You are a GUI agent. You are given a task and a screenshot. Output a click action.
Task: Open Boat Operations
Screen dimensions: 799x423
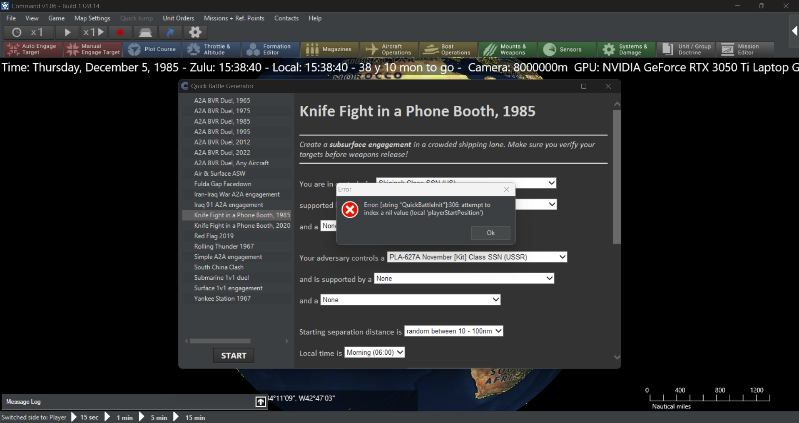click(449, 49)
